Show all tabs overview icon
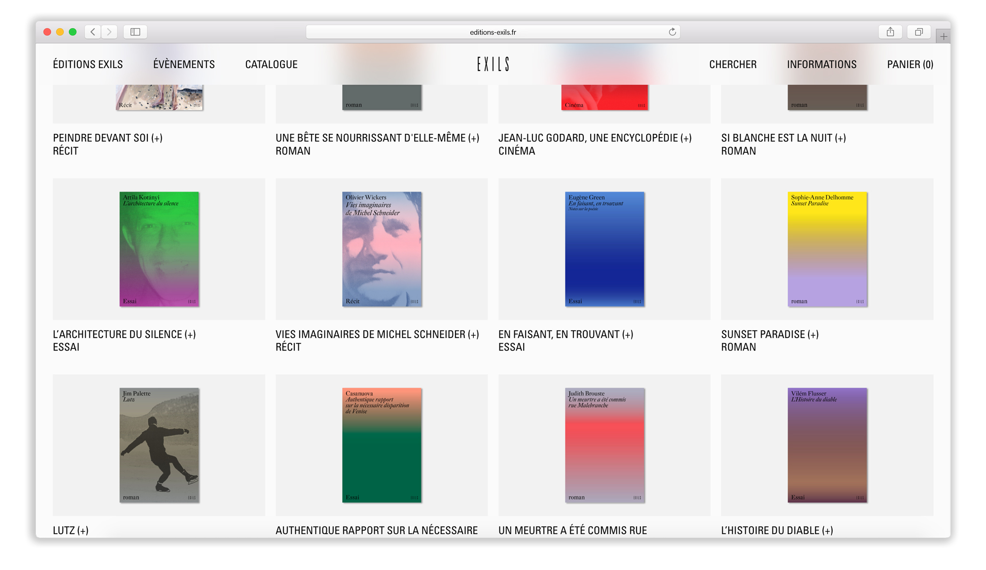This screenshot has height=570, width=986. 918,32
